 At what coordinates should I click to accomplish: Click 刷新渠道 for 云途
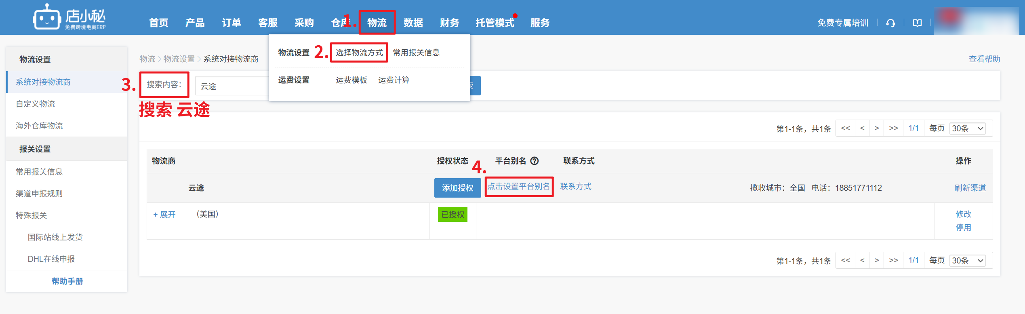pos(970,188)
